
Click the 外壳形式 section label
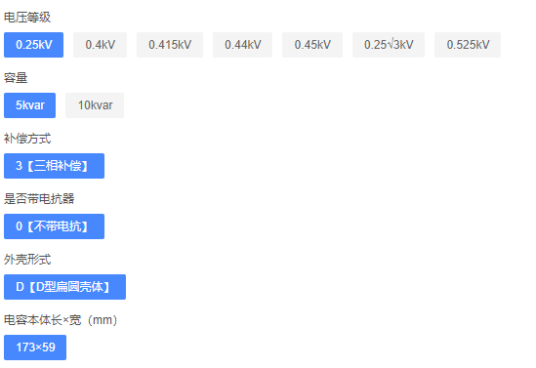[27, 260]
